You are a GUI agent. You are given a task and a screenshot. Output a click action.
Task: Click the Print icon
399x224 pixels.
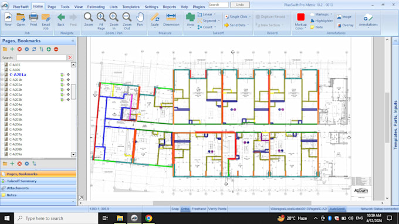[x=33, y=19]
